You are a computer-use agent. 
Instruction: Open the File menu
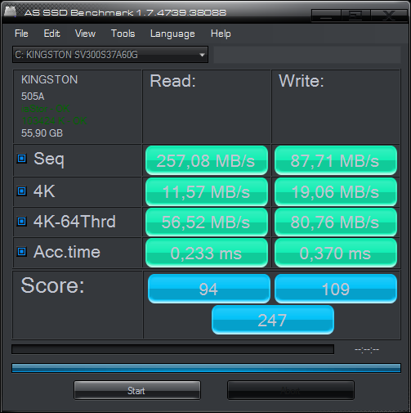click(x=21, y=34)
